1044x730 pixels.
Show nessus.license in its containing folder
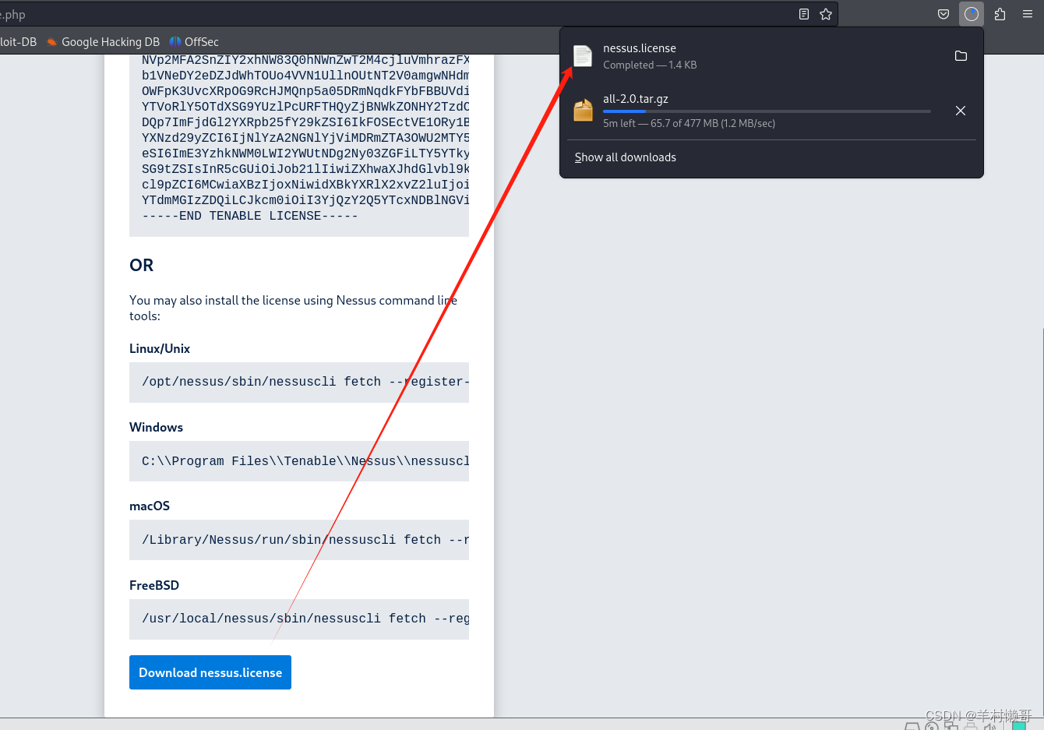(x=961, y=56)
